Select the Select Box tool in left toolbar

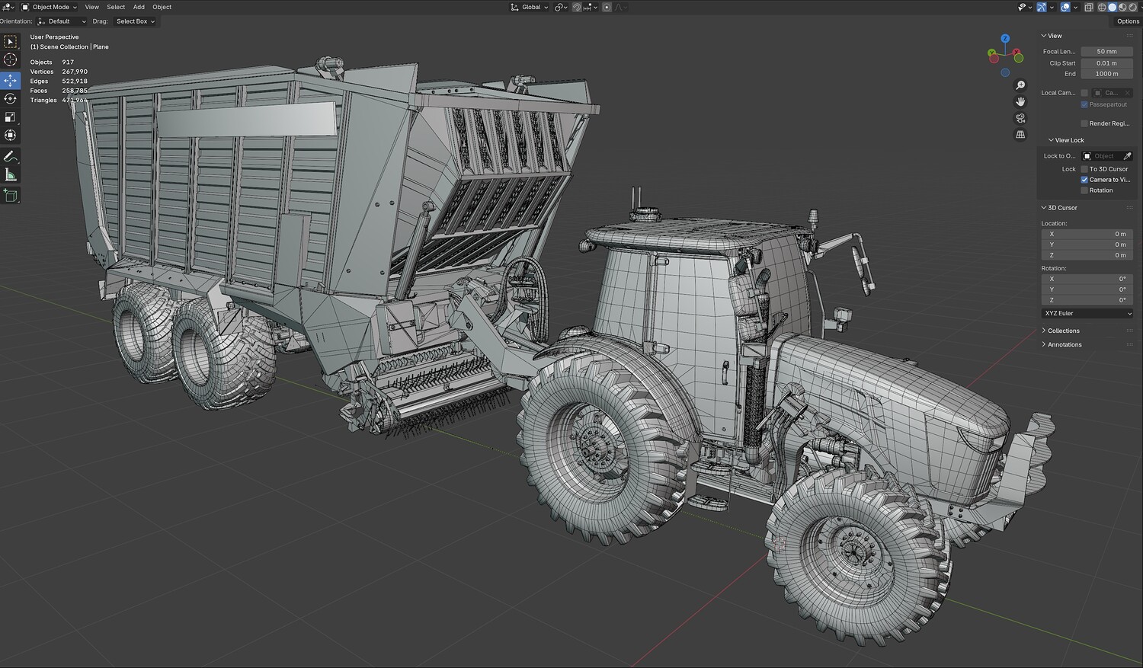click(11, 42)
